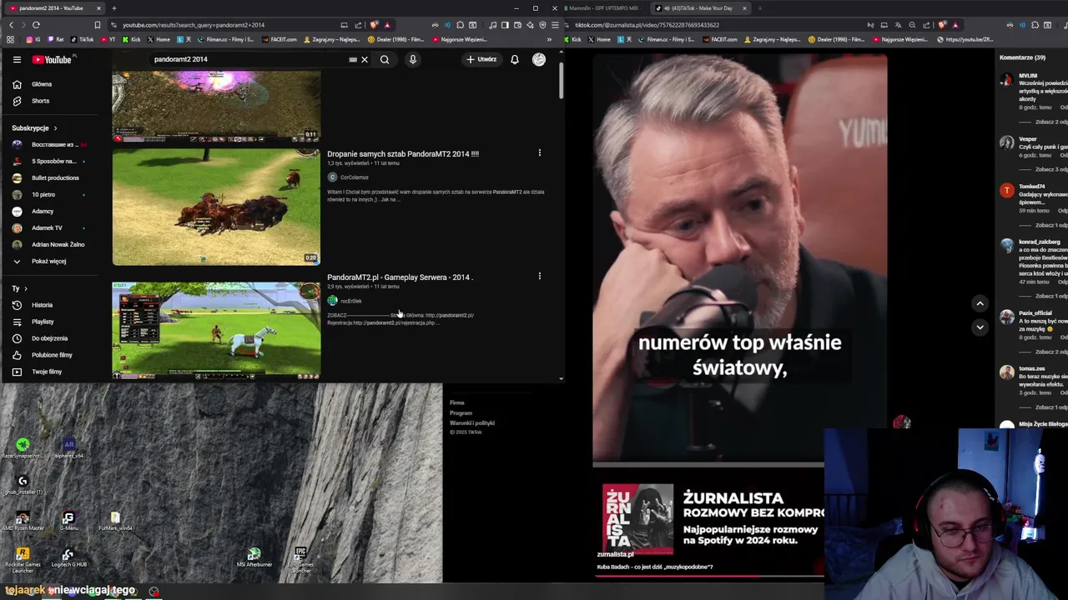Open Główna in the YouTube sidebar

click(40, 84)
